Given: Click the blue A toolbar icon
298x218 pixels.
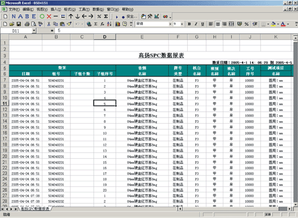Looking at the screenshot, I should click(20, 17).
